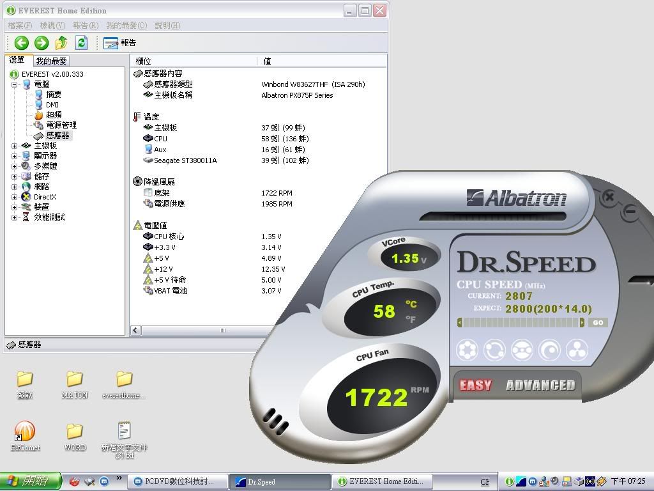Click the Dr.Speed three-lobed fan icon

(x=577, y=350)
